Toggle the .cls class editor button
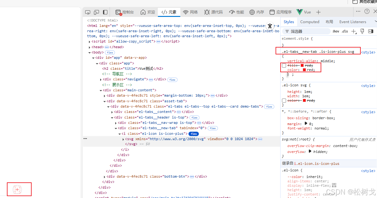The height and width of the screenshot is (198, 377). [345, 31]
